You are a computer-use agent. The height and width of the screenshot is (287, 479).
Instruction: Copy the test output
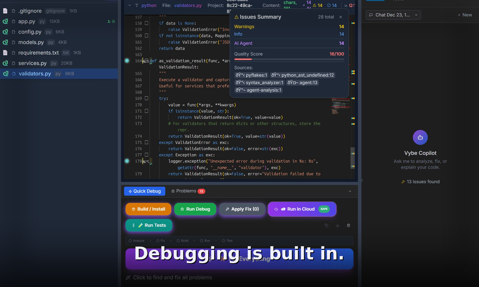point(326,225)
